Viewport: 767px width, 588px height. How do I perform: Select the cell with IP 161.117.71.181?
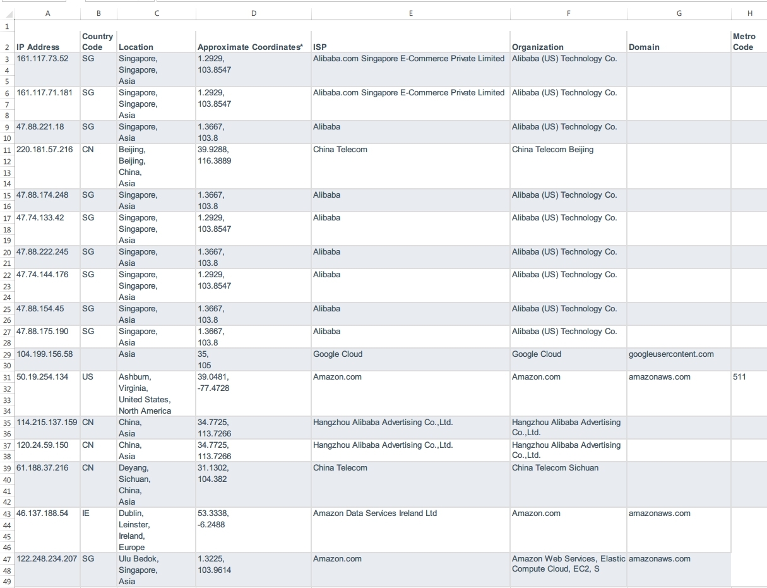pyautogui.click(x=47, y=104)
